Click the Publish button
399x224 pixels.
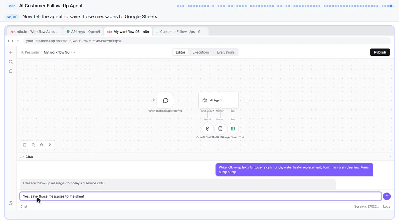(380, 52)
